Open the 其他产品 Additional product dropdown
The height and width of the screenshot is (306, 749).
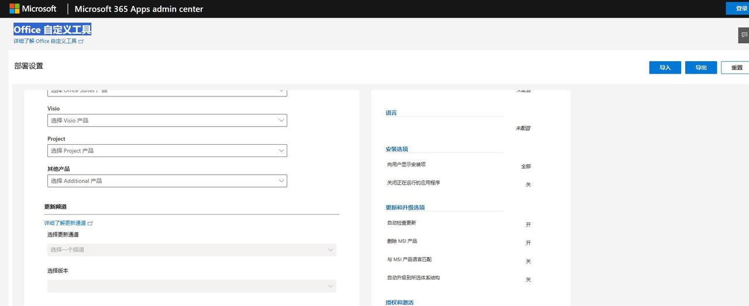tap(167, 181)
